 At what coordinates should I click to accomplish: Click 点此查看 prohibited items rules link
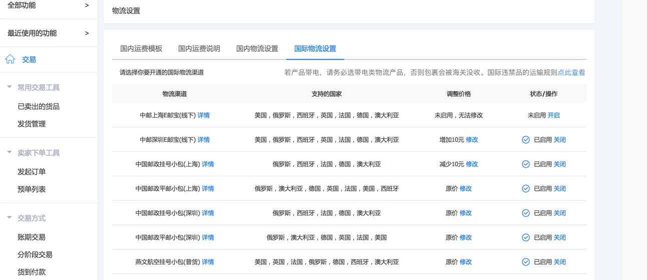(571, 72)
